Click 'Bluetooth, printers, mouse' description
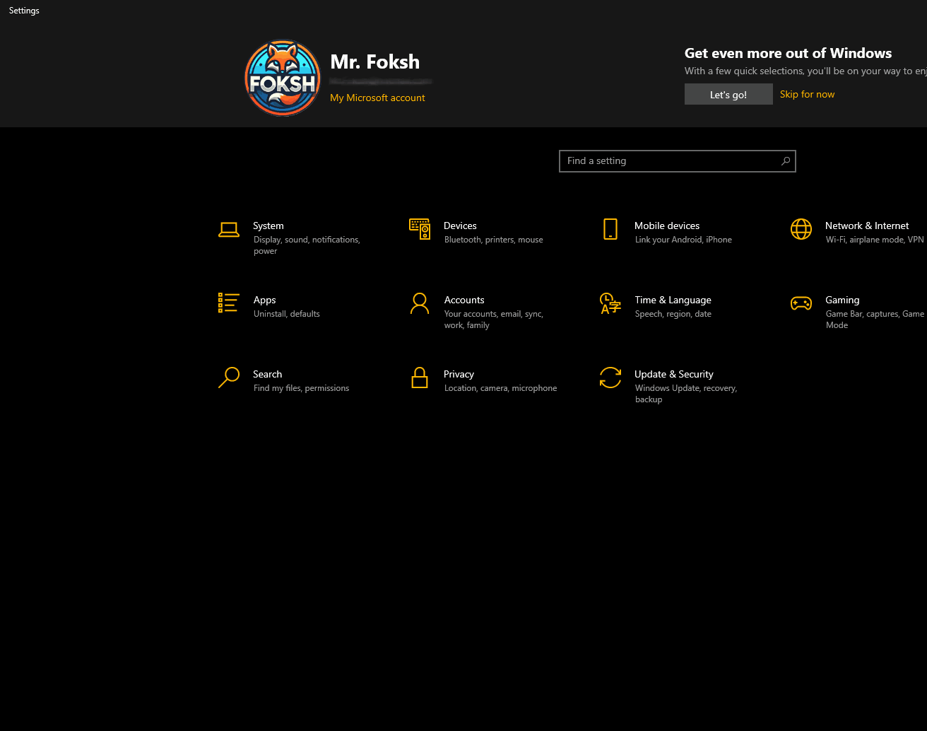 click(494, 240)
